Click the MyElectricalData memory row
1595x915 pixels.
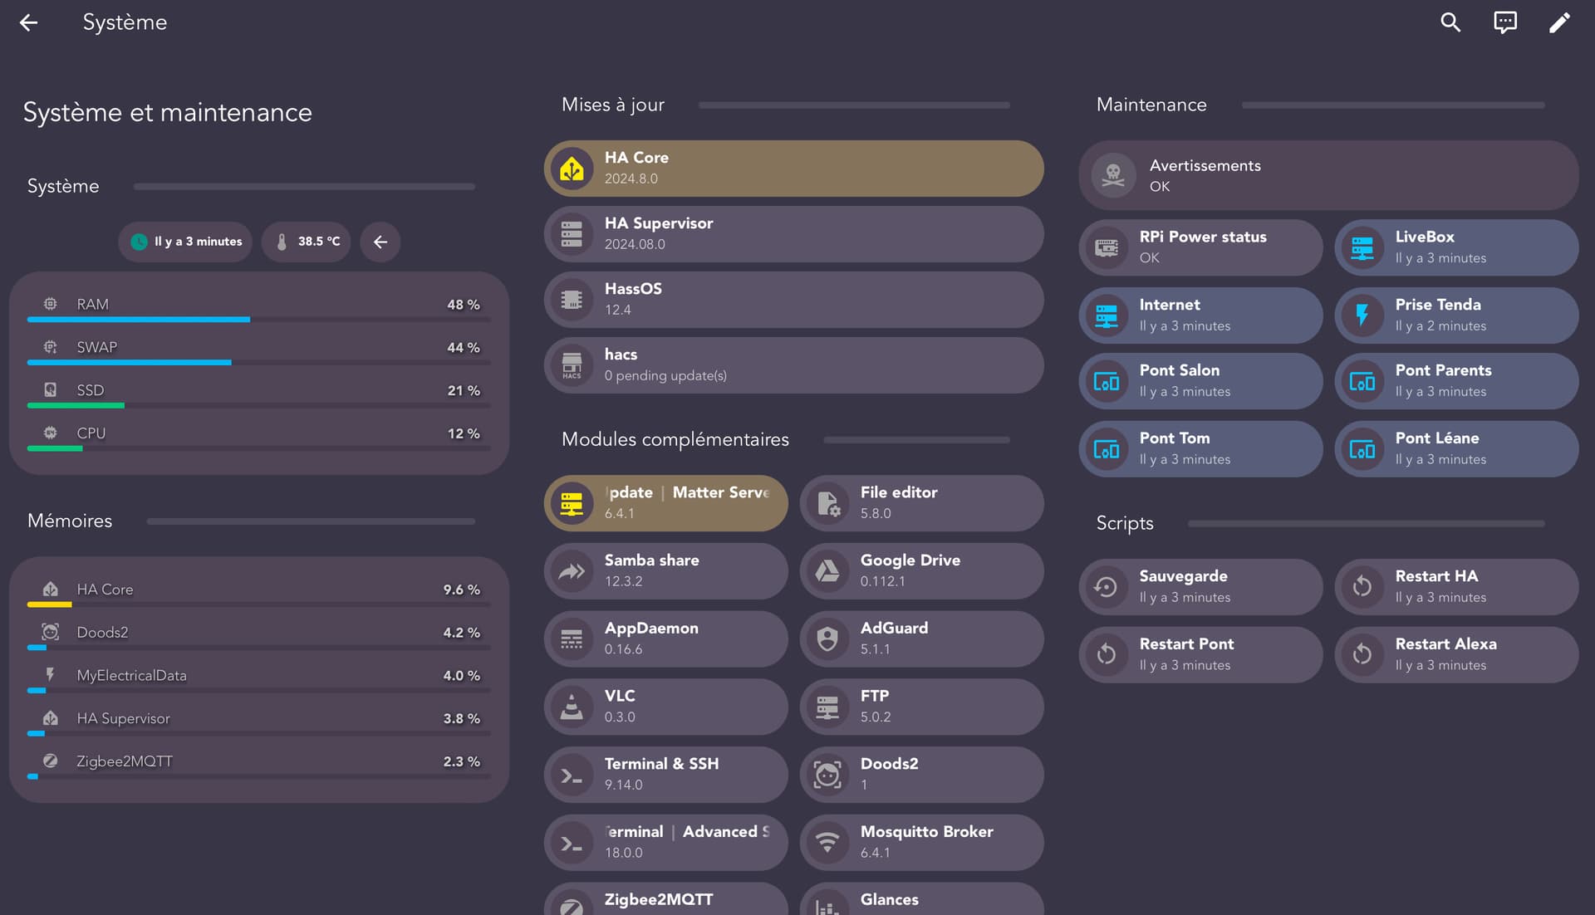[259, 679]
